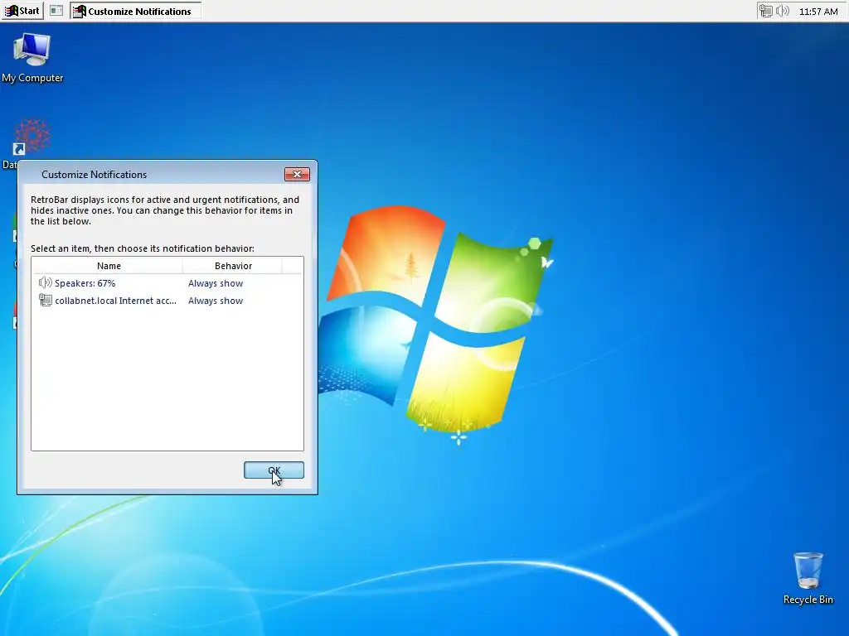Select the Recycle Bin desktop icon
Viewport: 849px width, 636px height.
click(808, 577)
